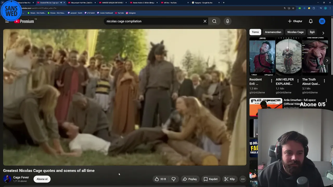The width and height of the screenshot is (333, 187).
Task: Switch to the bf5 live YouTube tab
Action: [x=174, y=3]
